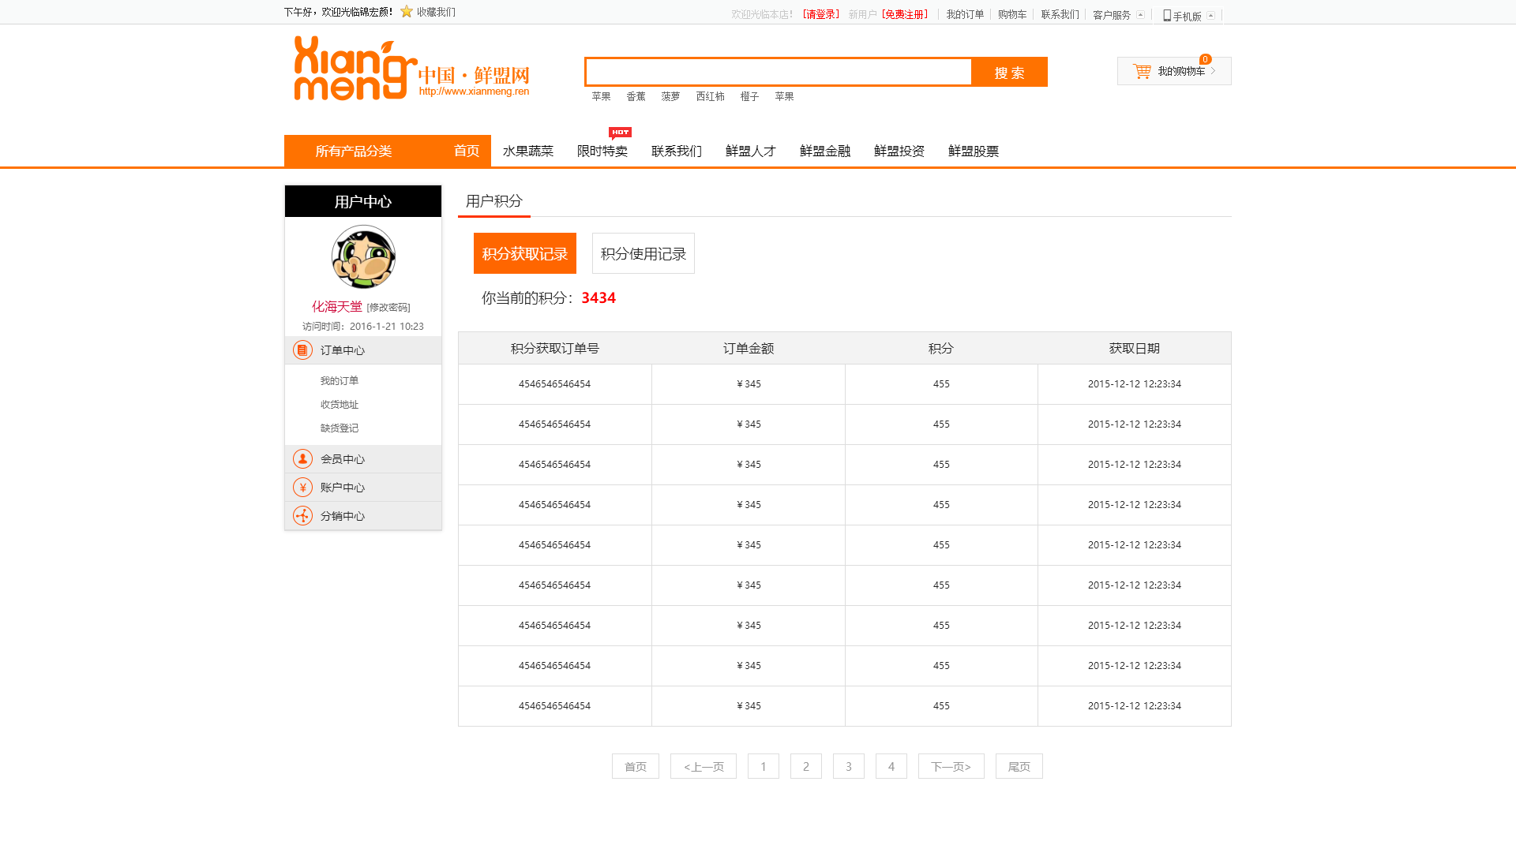
Task: Select the 积分获取记录 tab
Action: (524, 254)
